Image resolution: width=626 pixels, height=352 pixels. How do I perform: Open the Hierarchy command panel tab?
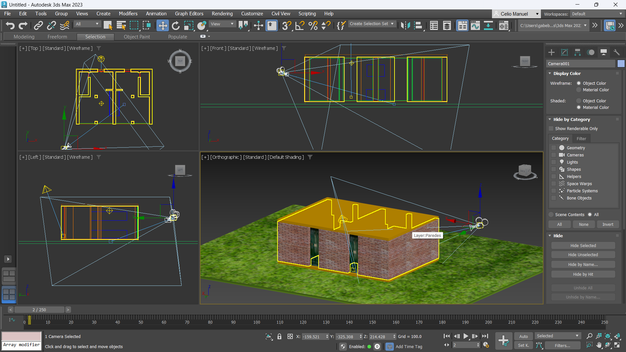(x=577, y=52)
